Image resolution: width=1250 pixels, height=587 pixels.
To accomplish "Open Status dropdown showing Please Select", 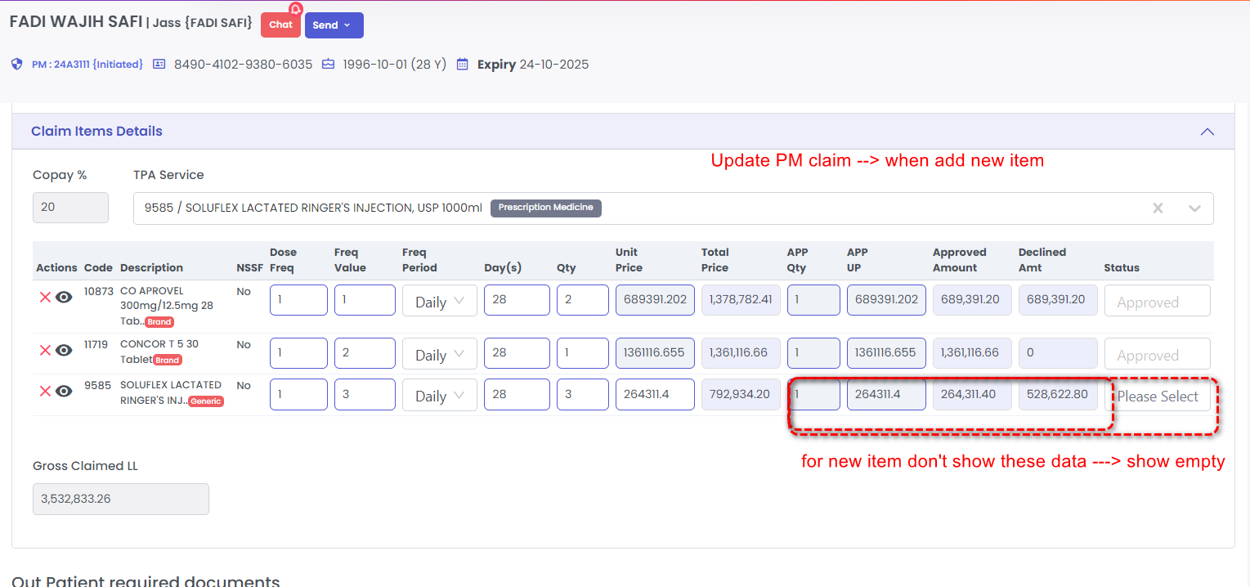I will (1157, 397).
